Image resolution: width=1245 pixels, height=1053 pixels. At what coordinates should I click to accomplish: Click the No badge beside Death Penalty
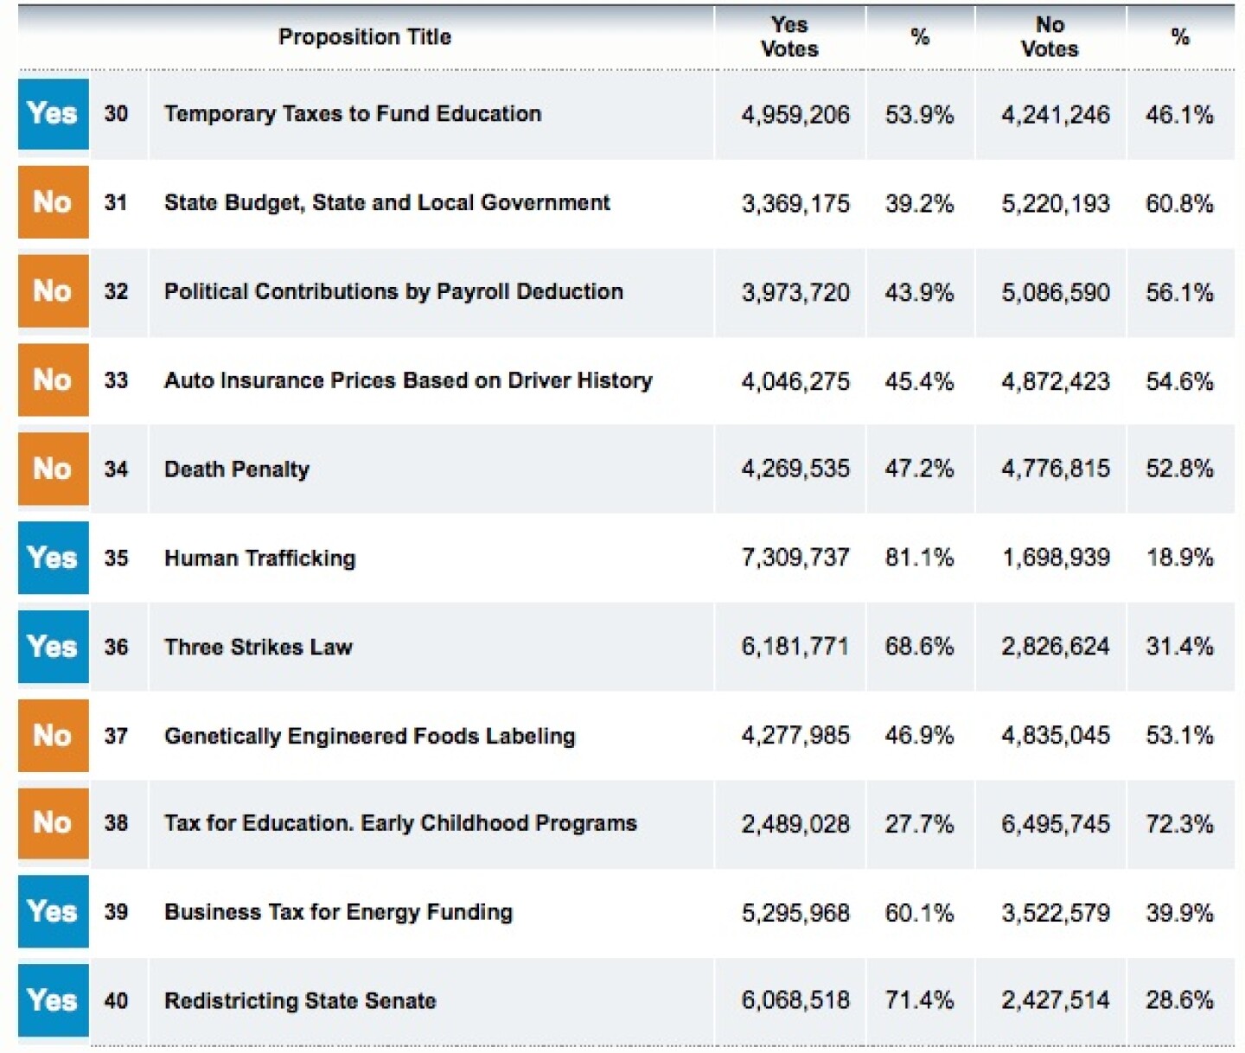click(x=53, y=469)
